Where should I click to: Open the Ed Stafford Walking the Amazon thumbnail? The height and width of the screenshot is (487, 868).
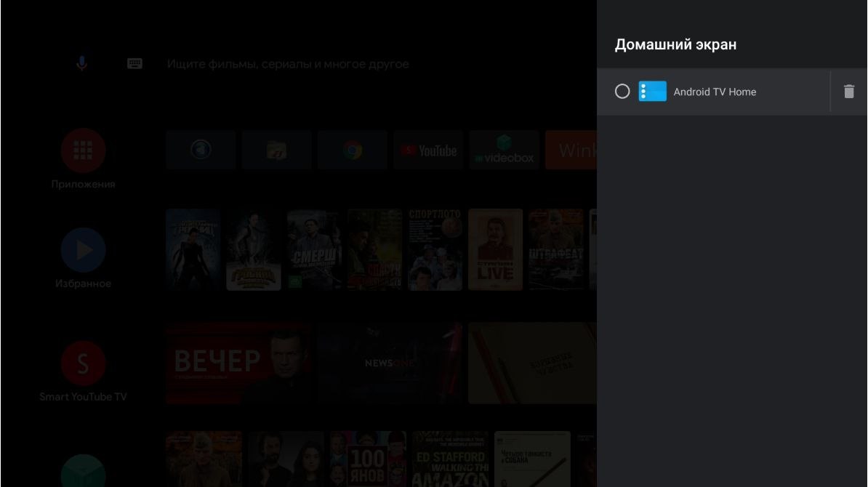click(450, 459)
